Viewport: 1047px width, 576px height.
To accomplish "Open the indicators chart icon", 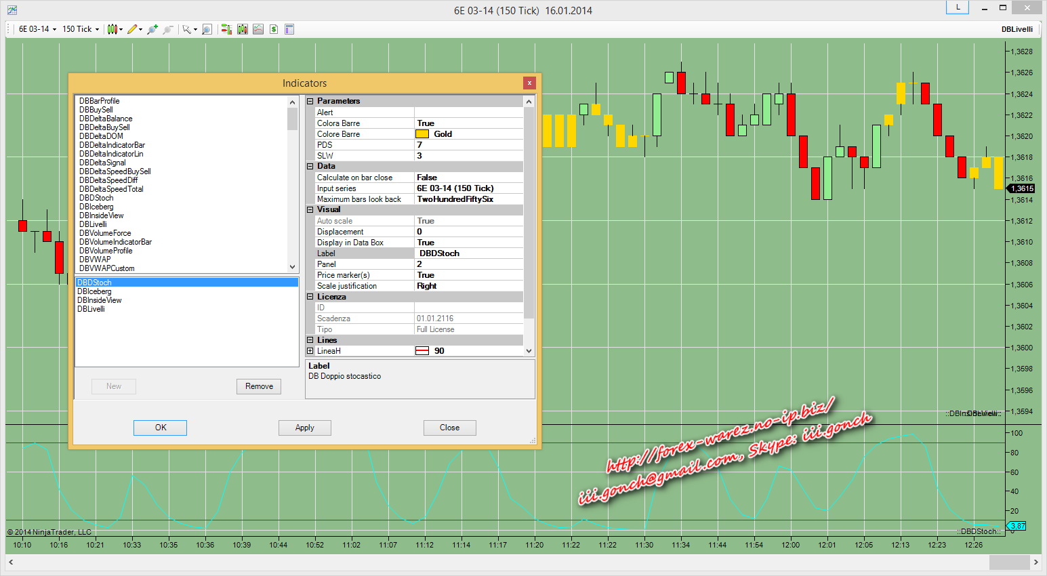I will pyautogui.click(x=258, y=29).
